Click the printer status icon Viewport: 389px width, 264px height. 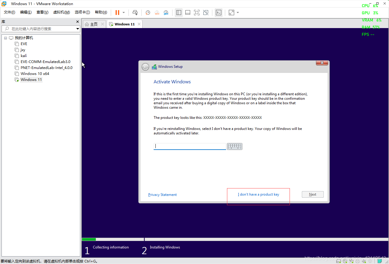coord(358,261)
